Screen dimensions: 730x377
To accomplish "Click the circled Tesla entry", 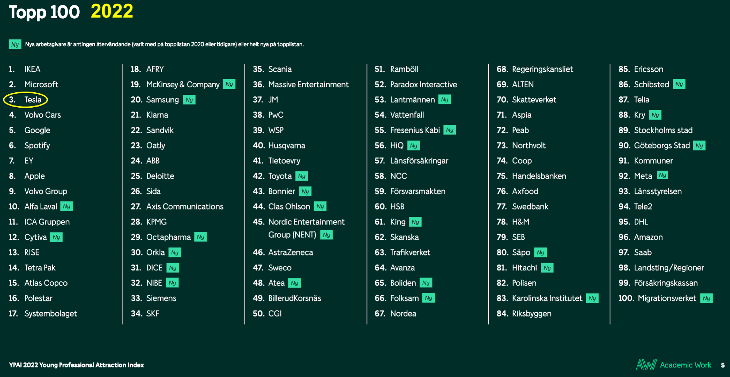I will [x=26, y=100].
